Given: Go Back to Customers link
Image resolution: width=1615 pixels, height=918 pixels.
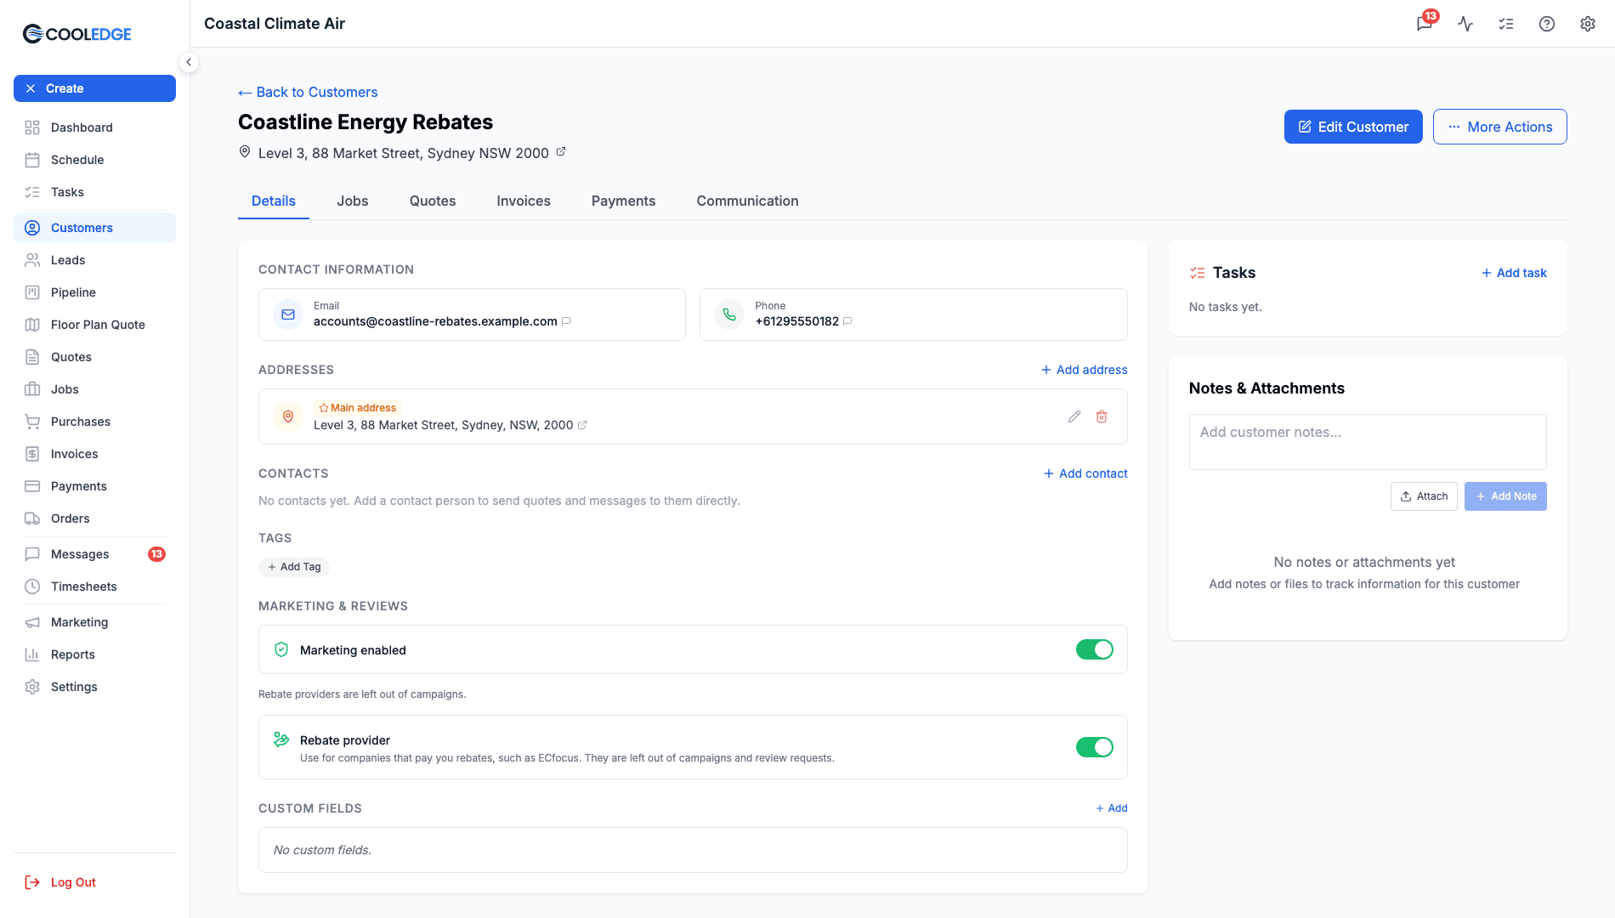Looking at the screenshot, I should click(308, 92).
